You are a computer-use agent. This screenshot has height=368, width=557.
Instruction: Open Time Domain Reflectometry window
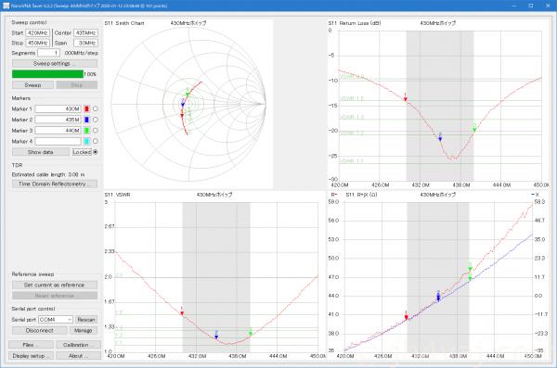click(x=55, y=184)
